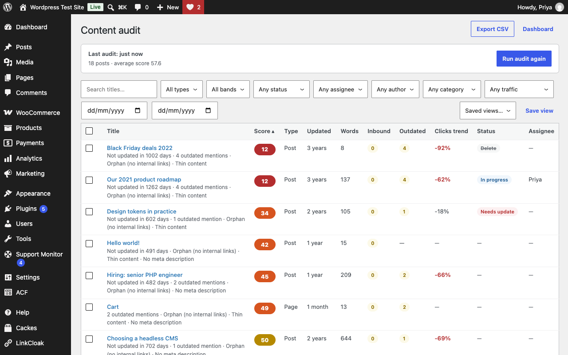Click the WooCommerce logo icon
Viewport: 568px width, 355px height.
(x=8, y=113)
